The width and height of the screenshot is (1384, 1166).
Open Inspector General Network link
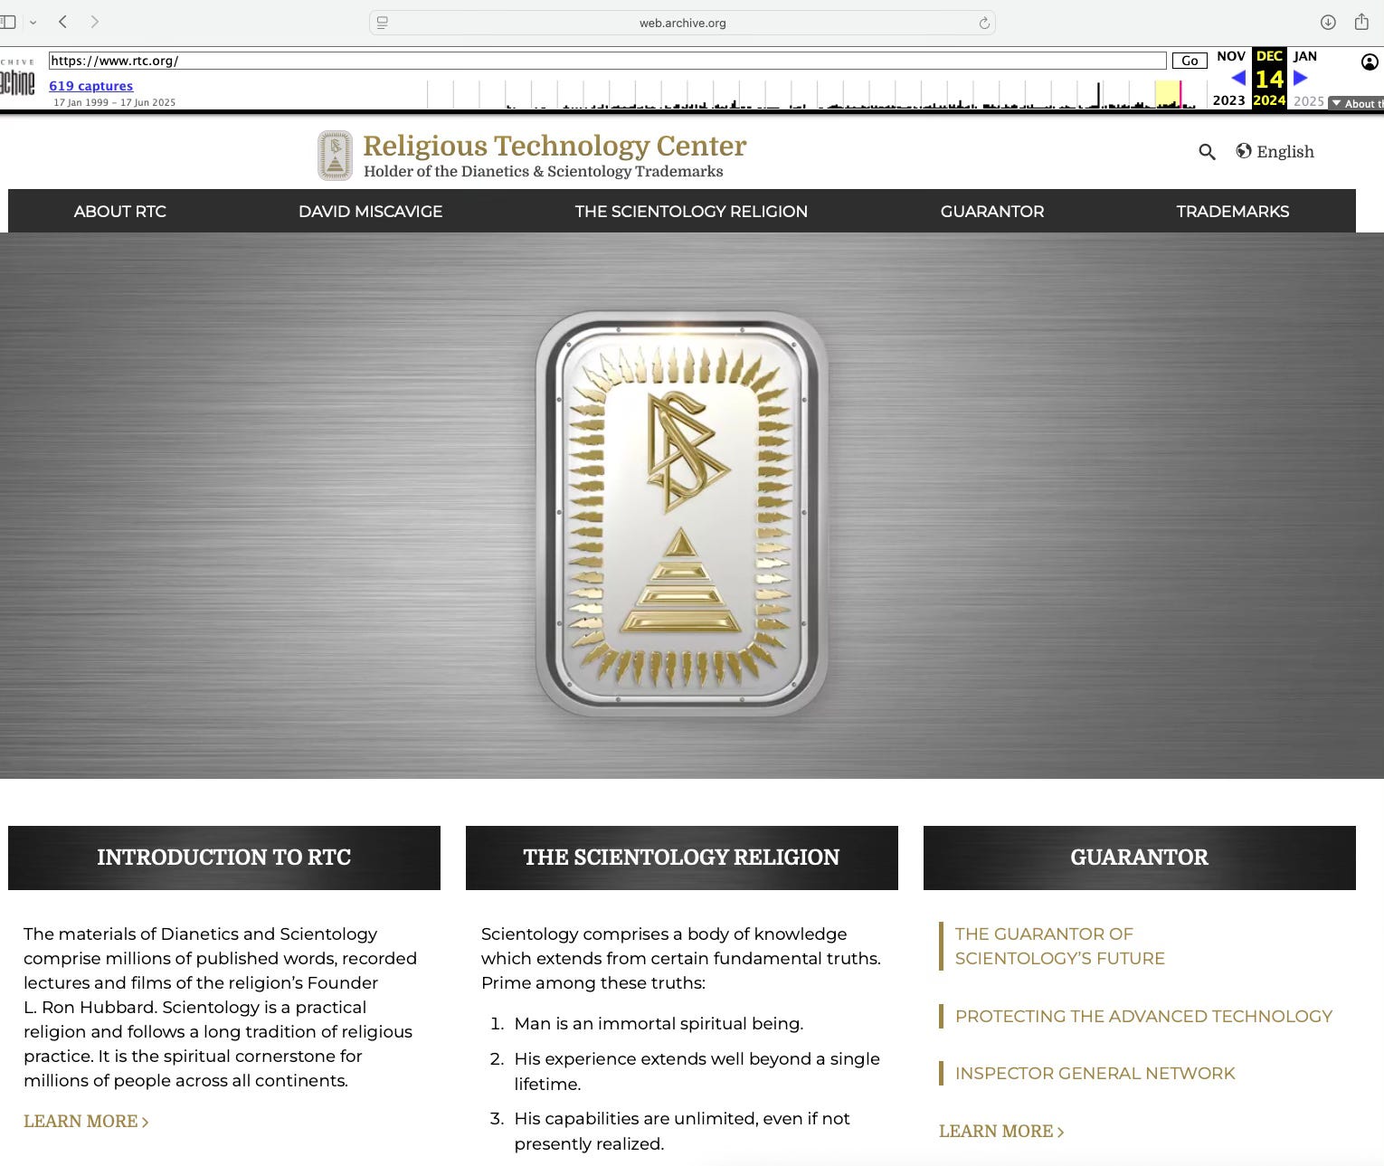(x=1095, y=1074)
